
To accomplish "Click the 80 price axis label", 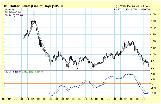I will [x=153, y=68].
